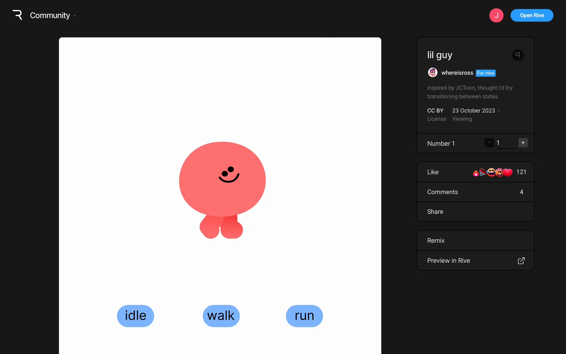The width and height of the screenshot is (566, 354).
Task: Trigger the run animation state
Action: pos(304,316)
